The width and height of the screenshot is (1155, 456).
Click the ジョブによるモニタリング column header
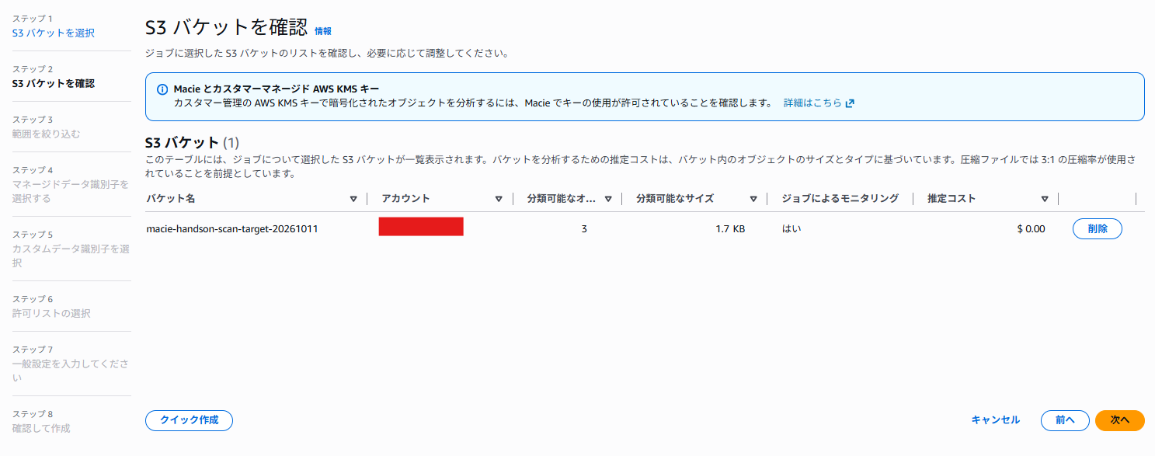(x=840, y=199)
